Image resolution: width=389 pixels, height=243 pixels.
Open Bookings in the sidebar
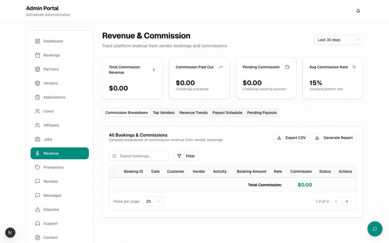click(x=60, y=55)
